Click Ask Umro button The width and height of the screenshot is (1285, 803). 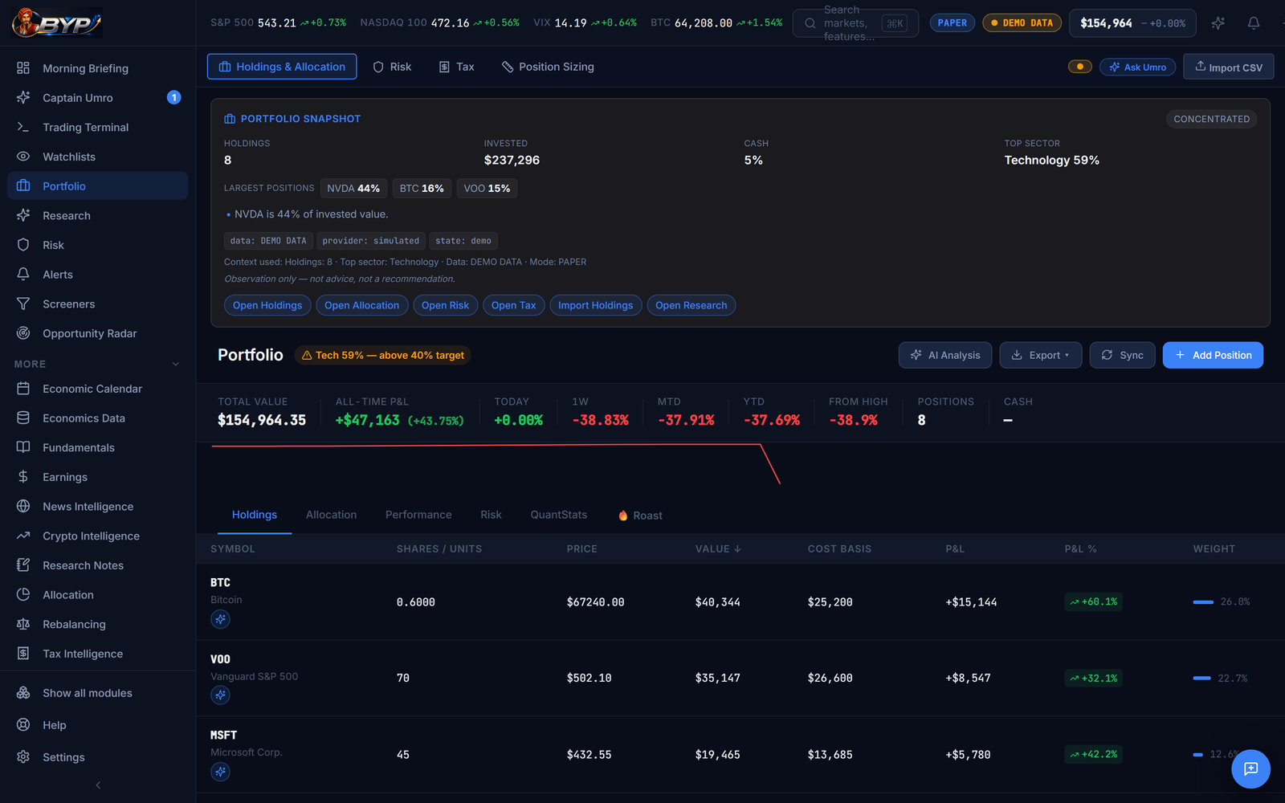[x=1137, y=67]
